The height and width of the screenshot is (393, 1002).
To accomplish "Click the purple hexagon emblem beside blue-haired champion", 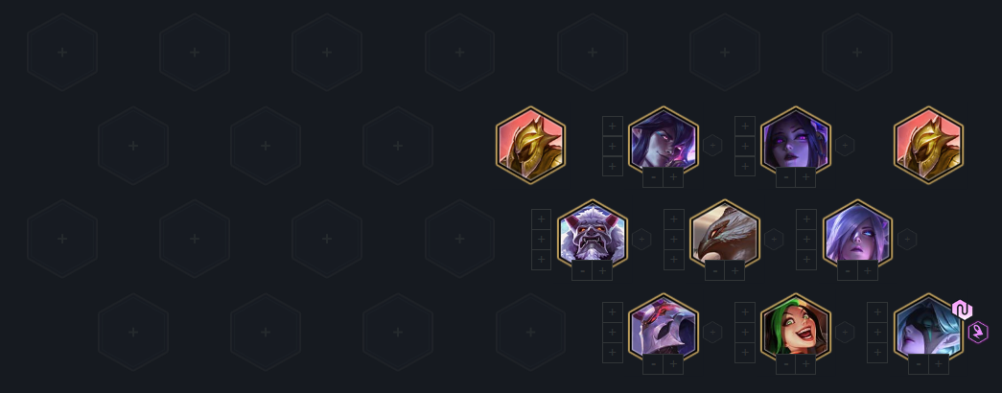I will [x=978, y=333].
